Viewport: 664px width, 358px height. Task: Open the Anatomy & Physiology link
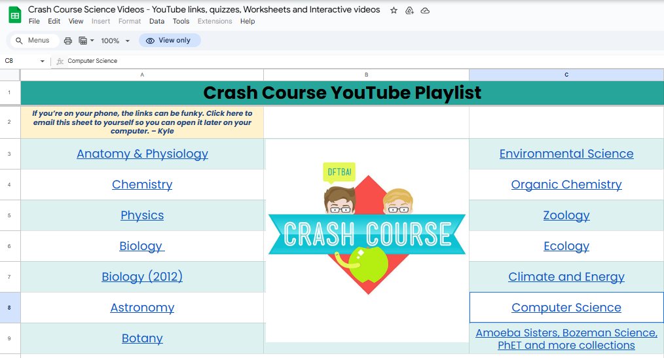tap(142, 154)
